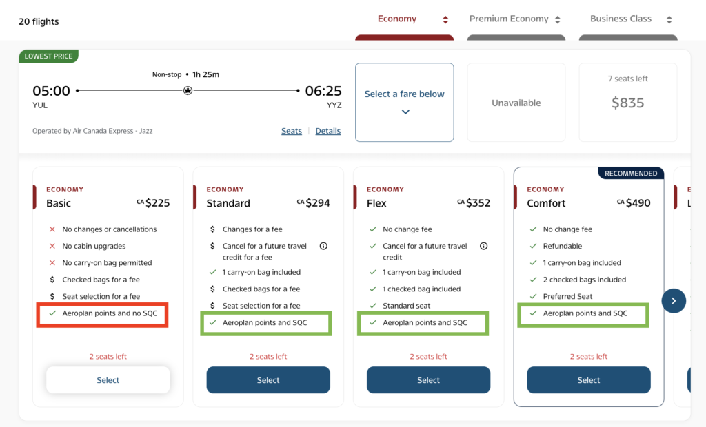This screenshot has width=706, height=427.
Task: Click the info icon in Standard fare
Action: pyautogui.click(x=323, y=246)
